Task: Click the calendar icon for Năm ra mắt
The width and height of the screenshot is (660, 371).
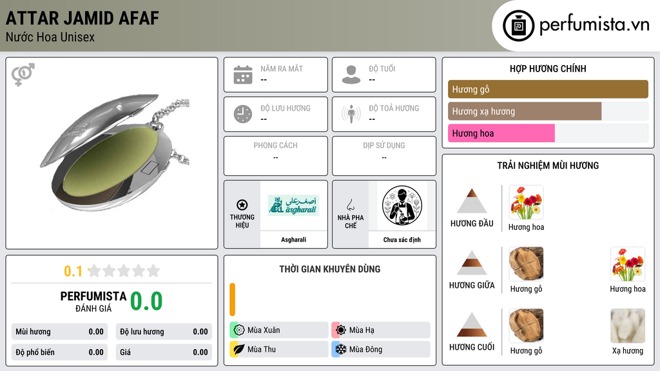Action: (243, 75)
